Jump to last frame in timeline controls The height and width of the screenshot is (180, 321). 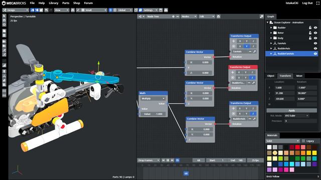172,160
